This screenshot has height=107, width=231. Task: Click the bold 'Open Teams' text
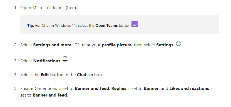pos(106,25)
